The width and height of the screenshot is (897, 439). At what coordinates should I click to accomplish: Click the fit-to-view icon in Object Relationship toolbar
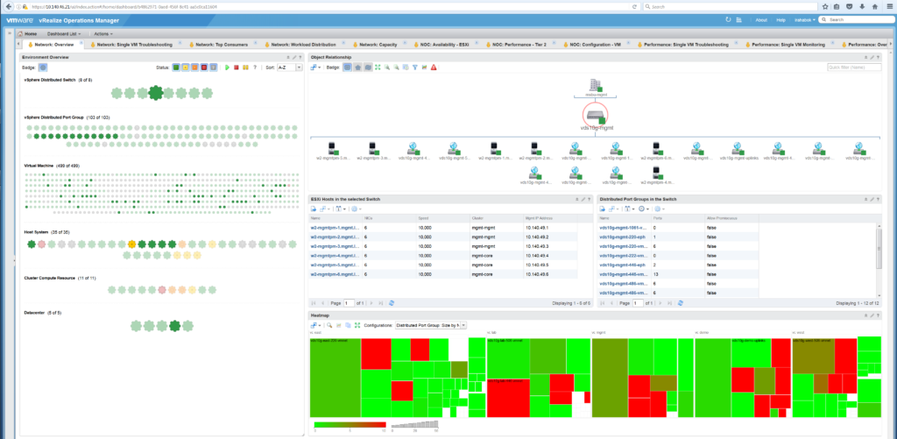click(x=378, y=67)
